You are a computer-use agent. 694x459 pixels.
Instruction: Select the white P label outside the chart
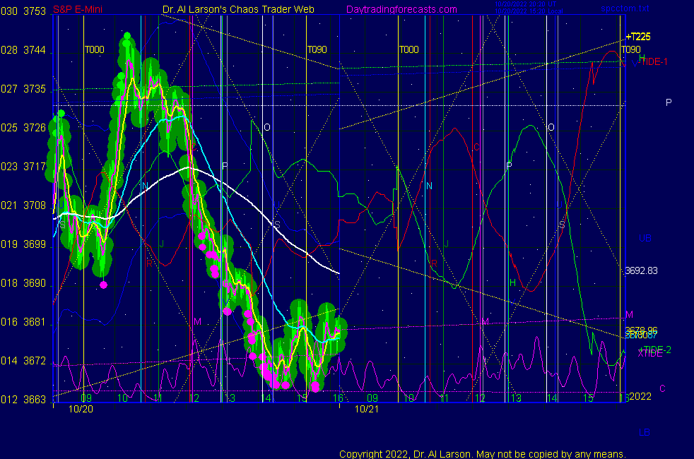coord(669,102)
